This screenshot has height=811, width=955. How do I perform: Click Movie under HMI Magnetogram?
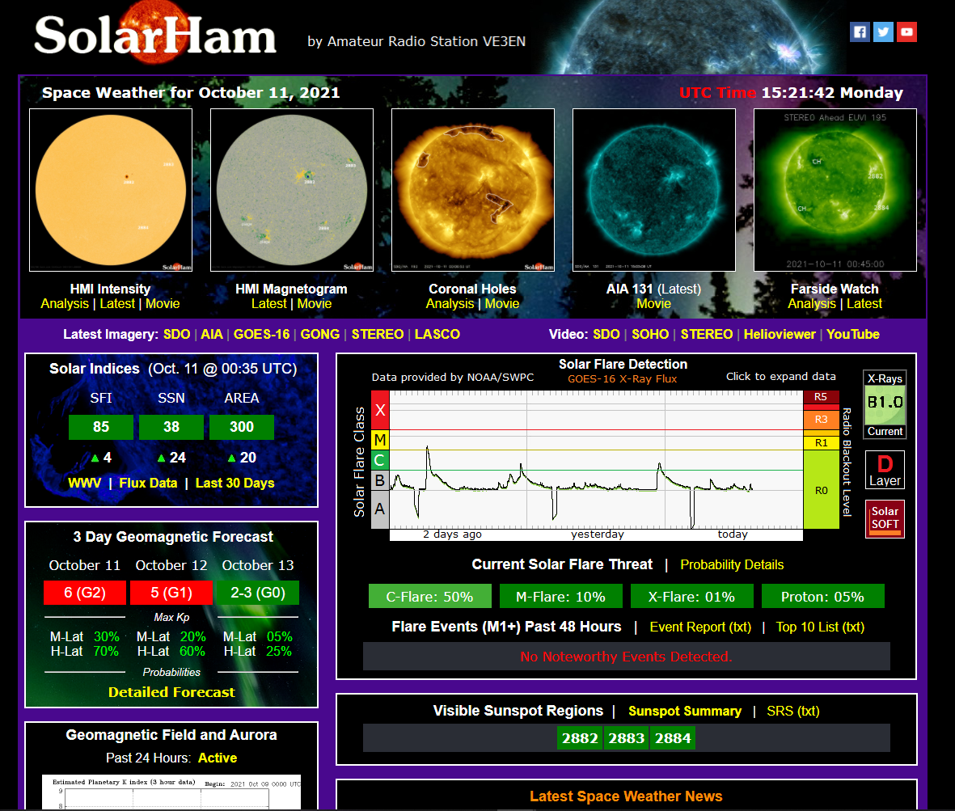[x=315, y=304]
